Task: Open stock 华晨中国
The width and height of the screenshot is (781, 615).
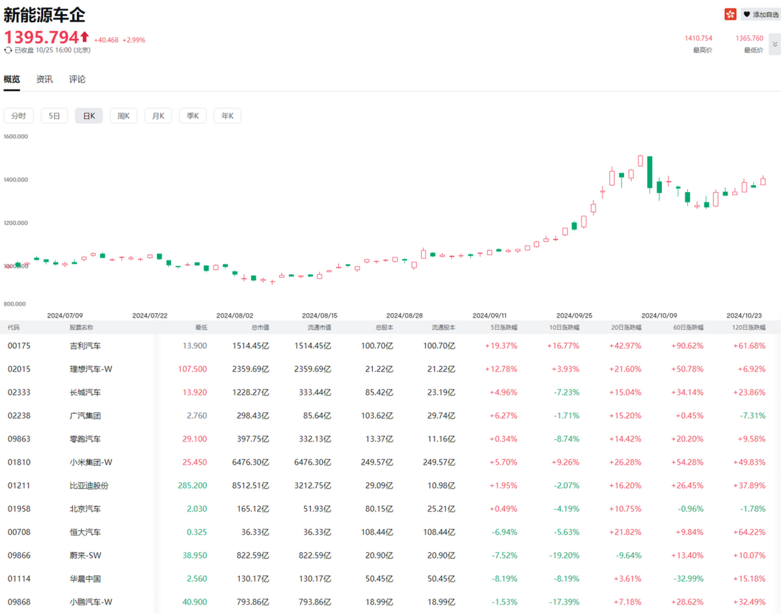Action: [85, 579]
